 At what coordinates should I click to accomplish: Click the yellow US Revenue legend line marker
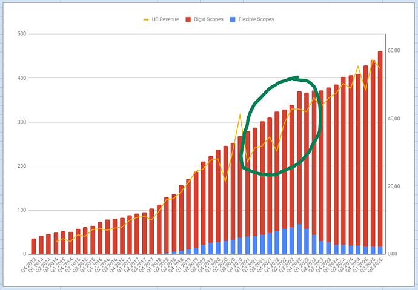point(147,19)
